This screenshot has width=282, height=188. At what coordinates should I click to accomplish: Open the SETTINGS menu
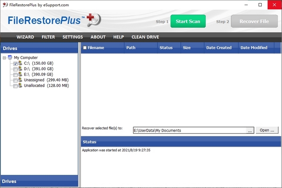coord(73,37)
